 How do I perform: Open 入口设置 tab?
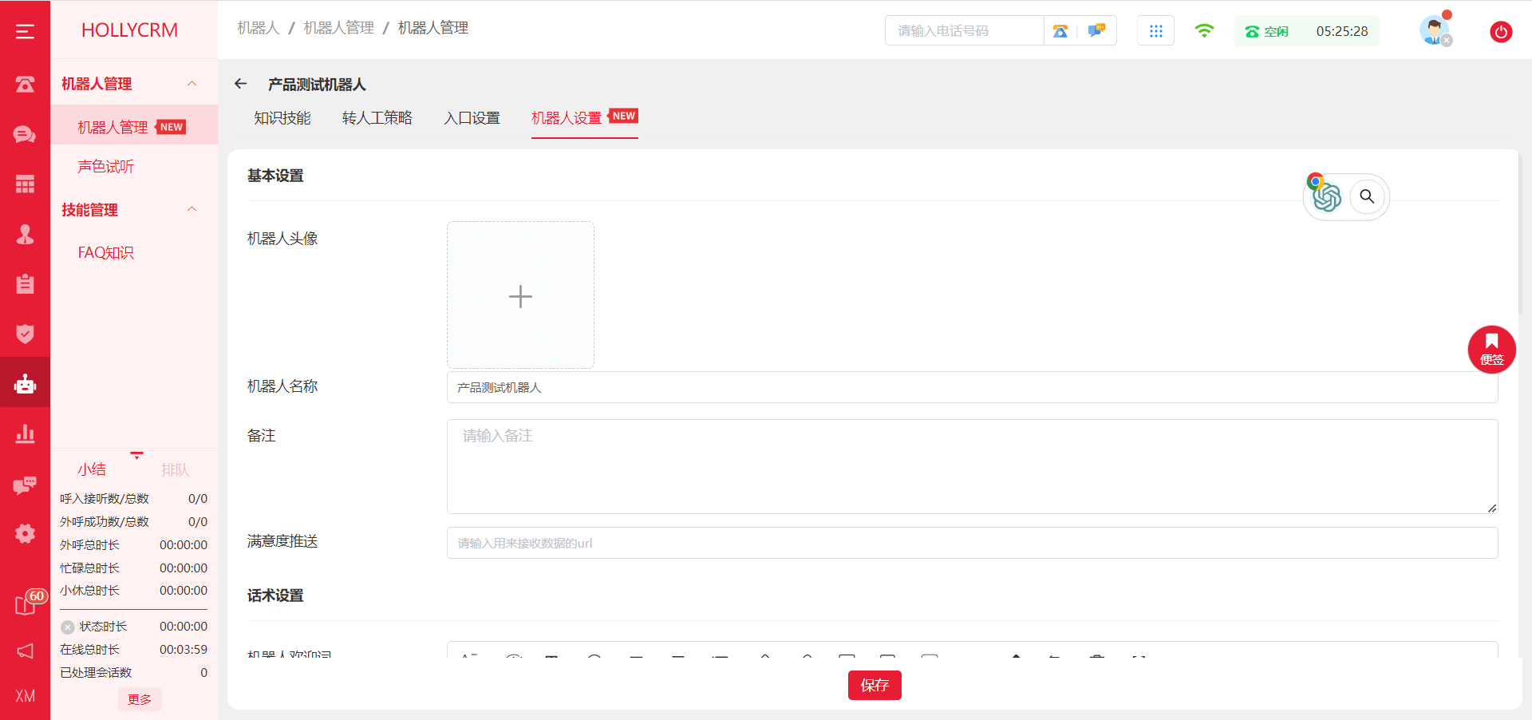pos(472,118)
